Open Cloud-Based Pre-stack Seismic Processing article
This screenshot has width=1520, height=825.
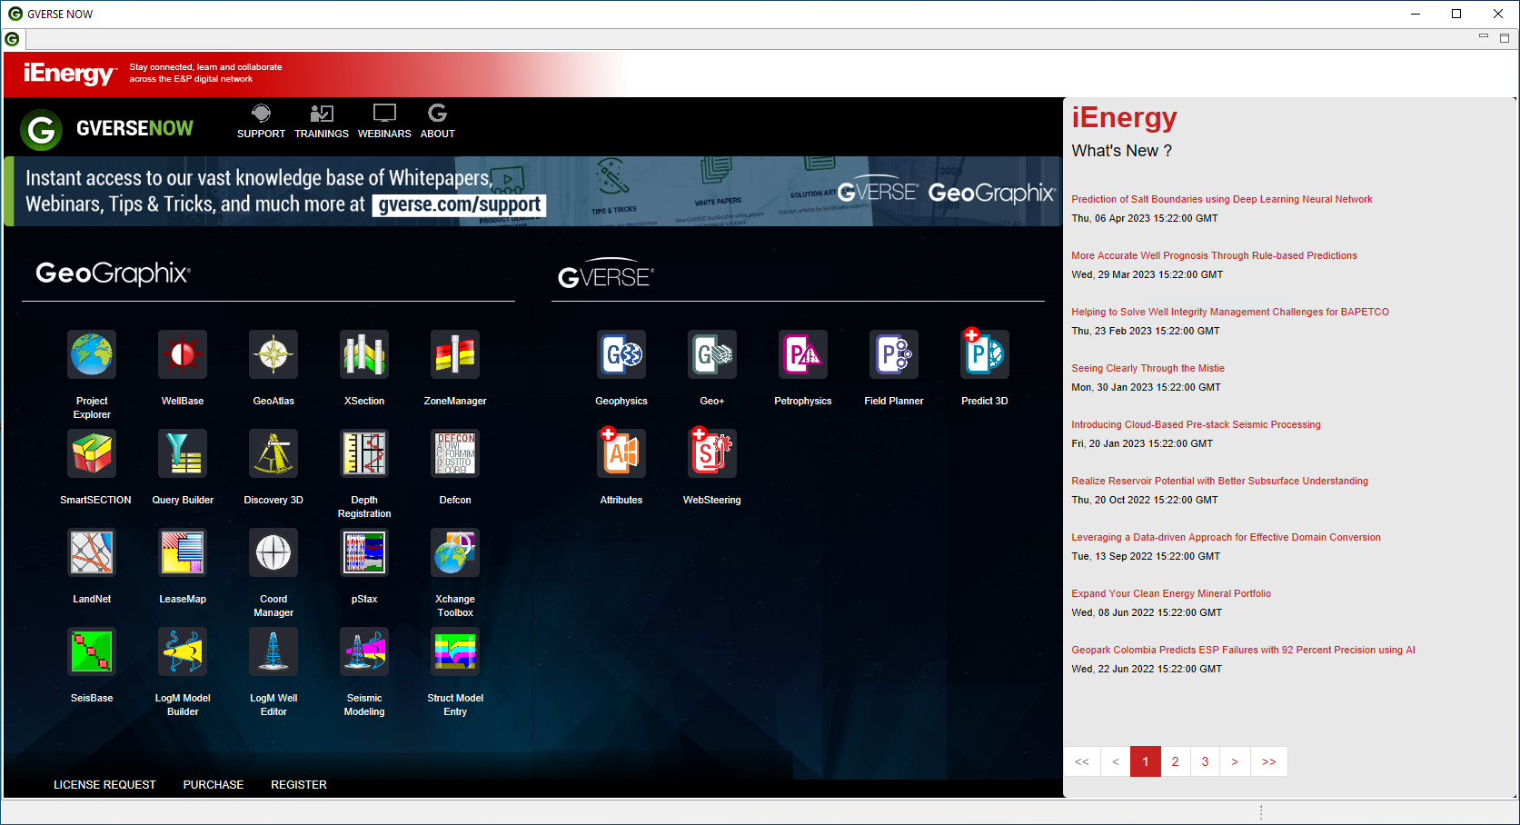point(1196,424)
